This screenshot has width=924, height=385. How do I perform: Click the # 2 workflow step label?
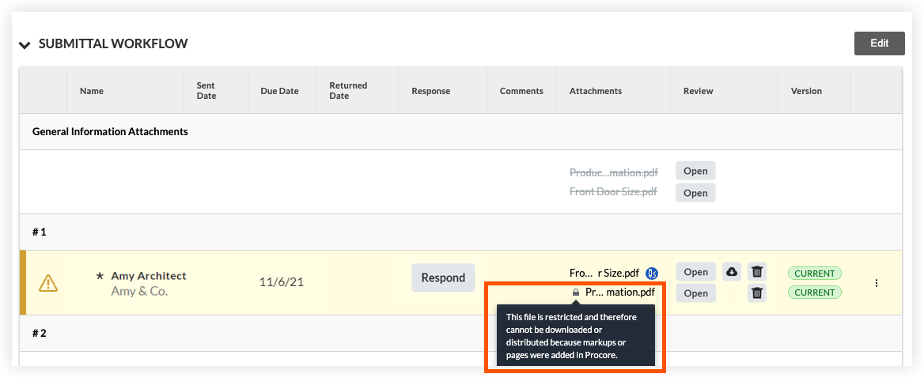(x=39, y=333)
